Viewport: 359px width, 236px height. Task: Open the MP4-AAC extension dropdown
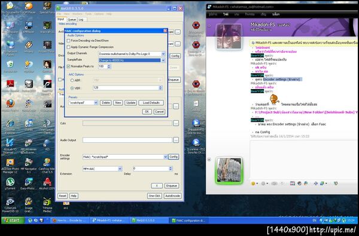(120, 168)
